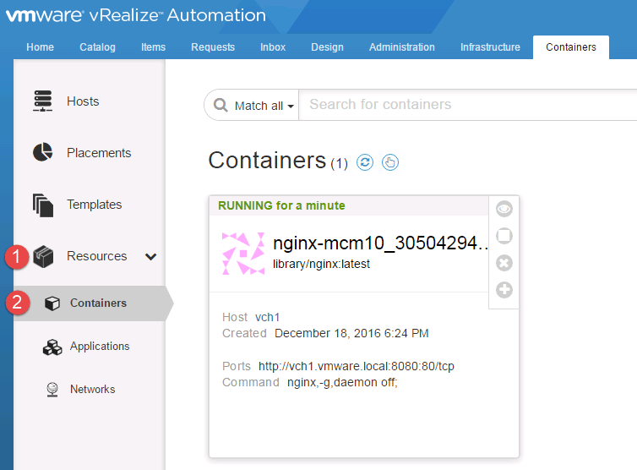Image resolution: width=637 pixels, height=470 pixels.
Task: Click the Networks icon in sidebar
Action: coord(52,390)
